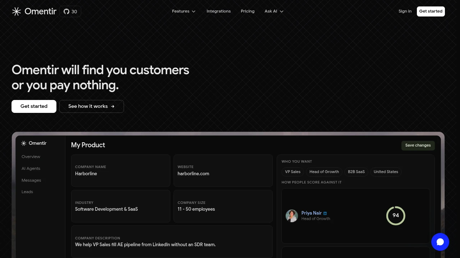Open Leads in the sidebar
460x258 pixels.
coord(27,192)
